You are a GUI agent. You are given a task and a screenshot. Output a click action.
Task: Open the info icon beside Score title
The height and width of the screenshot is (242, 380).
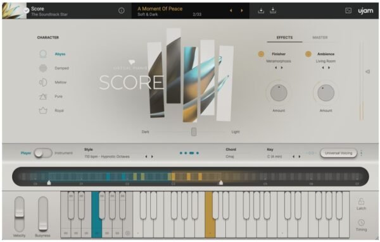122,10
